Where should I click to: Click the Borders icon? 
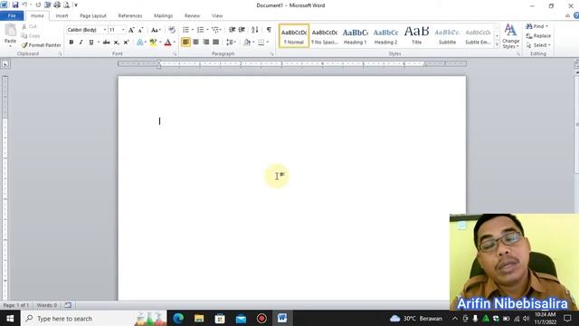pos(261,43)
